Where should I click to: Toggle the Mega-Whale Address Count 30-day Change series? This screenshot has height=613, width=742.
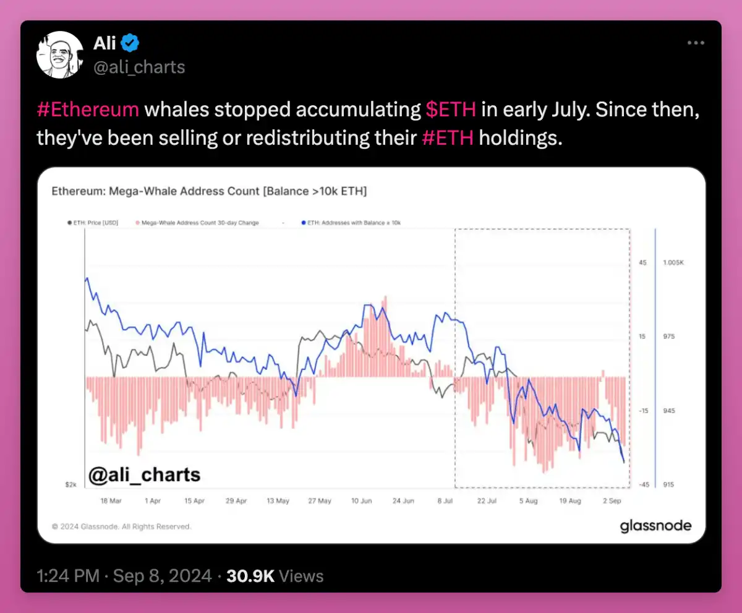tap(200, 221)
